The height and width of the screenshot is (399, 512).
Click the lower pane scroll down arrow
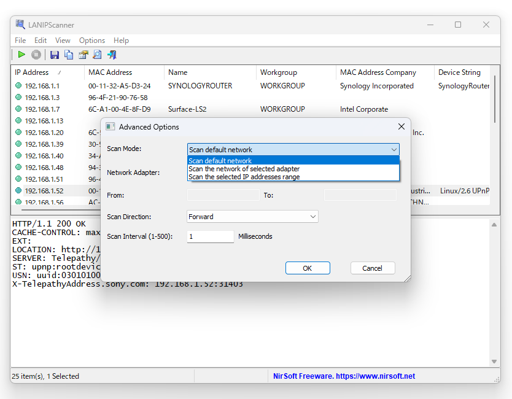(494, 361)
